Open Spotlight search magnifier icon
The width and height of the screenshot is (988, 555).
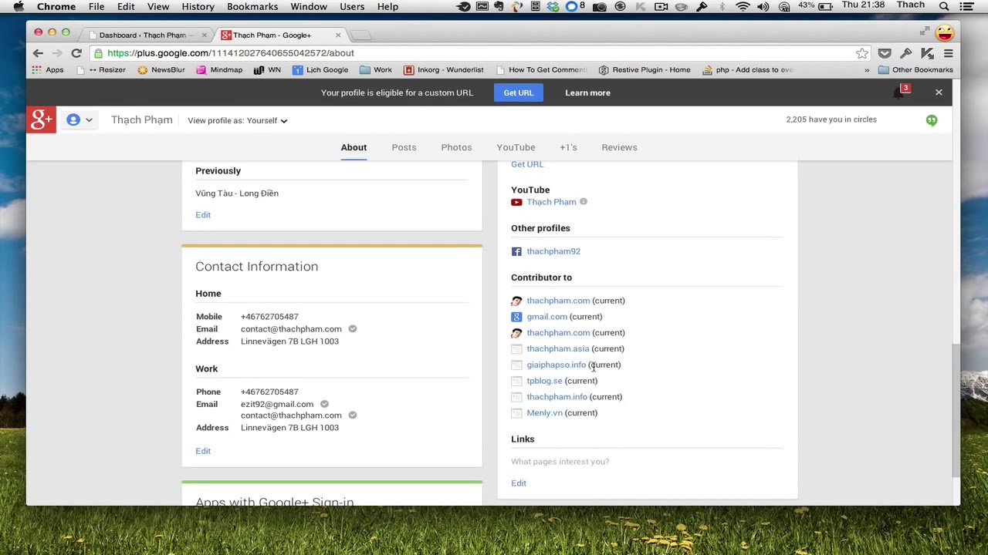[x=944, y=6]
